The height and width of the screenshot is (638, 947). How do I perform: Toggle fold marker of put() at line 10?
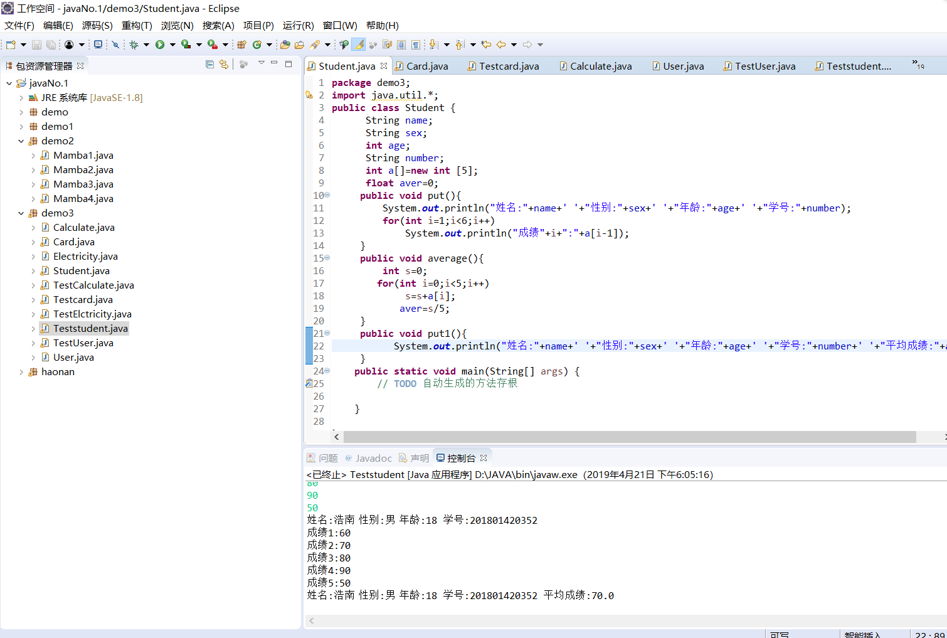327,195
